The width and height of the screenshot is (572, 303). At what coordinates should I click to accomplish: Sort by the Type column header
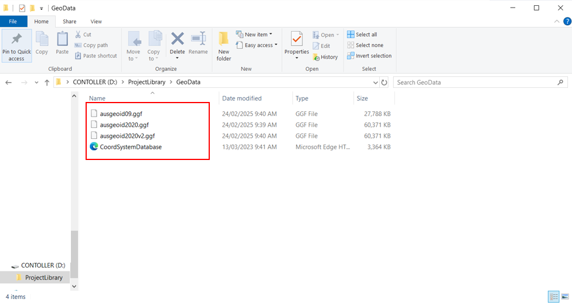pyautogui.click(x=302, y=98)
